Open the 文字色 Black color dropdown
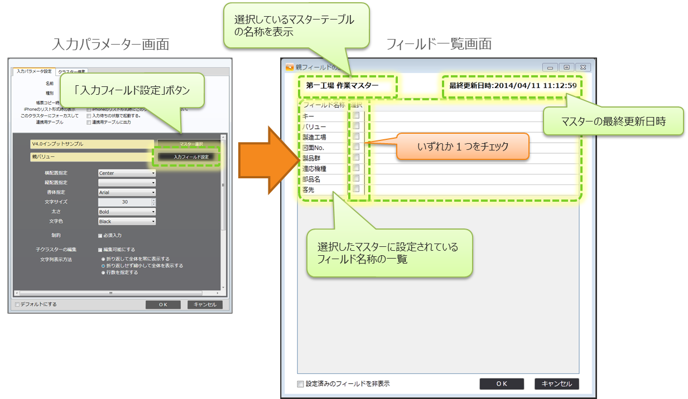 [x=127, y=221]
